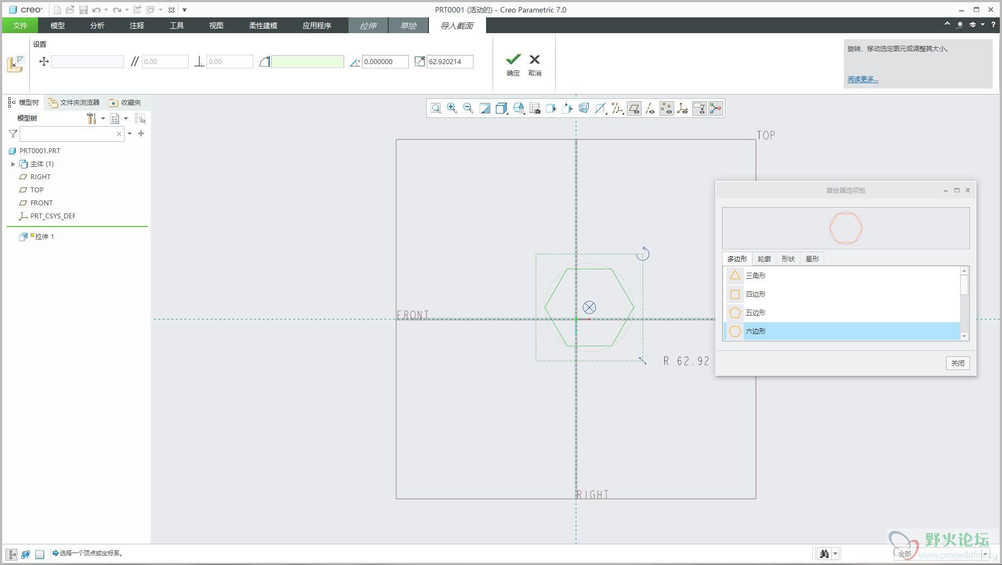The image size is (1002, 565).
Task: Open the Redo history dropdown arrow
Action: pyautogui.click(x=127, y=10)
